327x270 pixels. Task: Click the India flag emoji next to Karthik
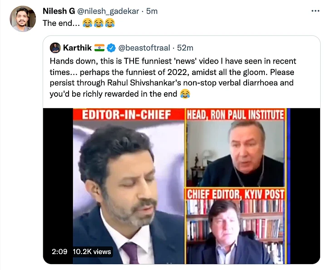tap(99, 48)
